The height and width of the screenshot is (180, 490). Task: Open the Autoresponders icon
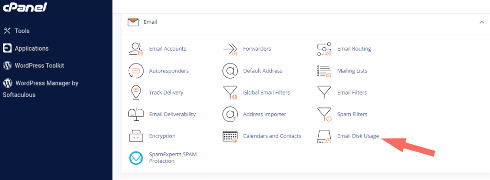click(x=136, y=71)
